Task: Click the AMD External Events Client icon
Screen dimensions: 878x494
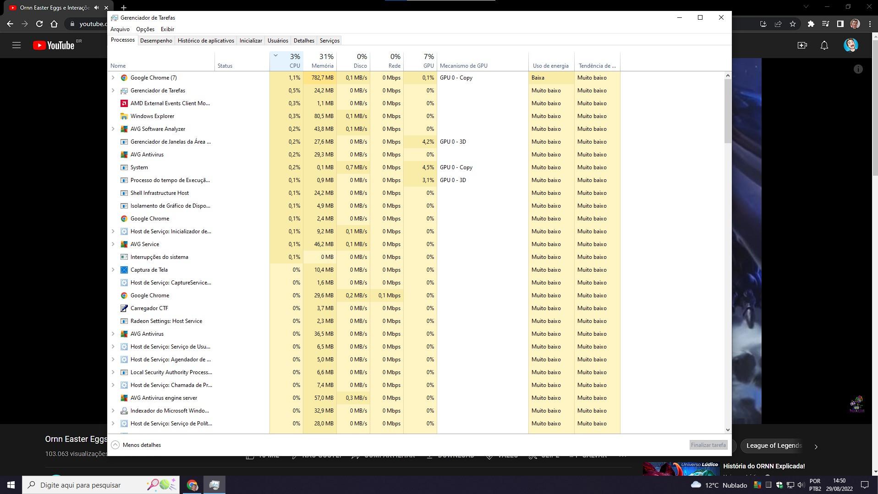Action: click(124, 103)
